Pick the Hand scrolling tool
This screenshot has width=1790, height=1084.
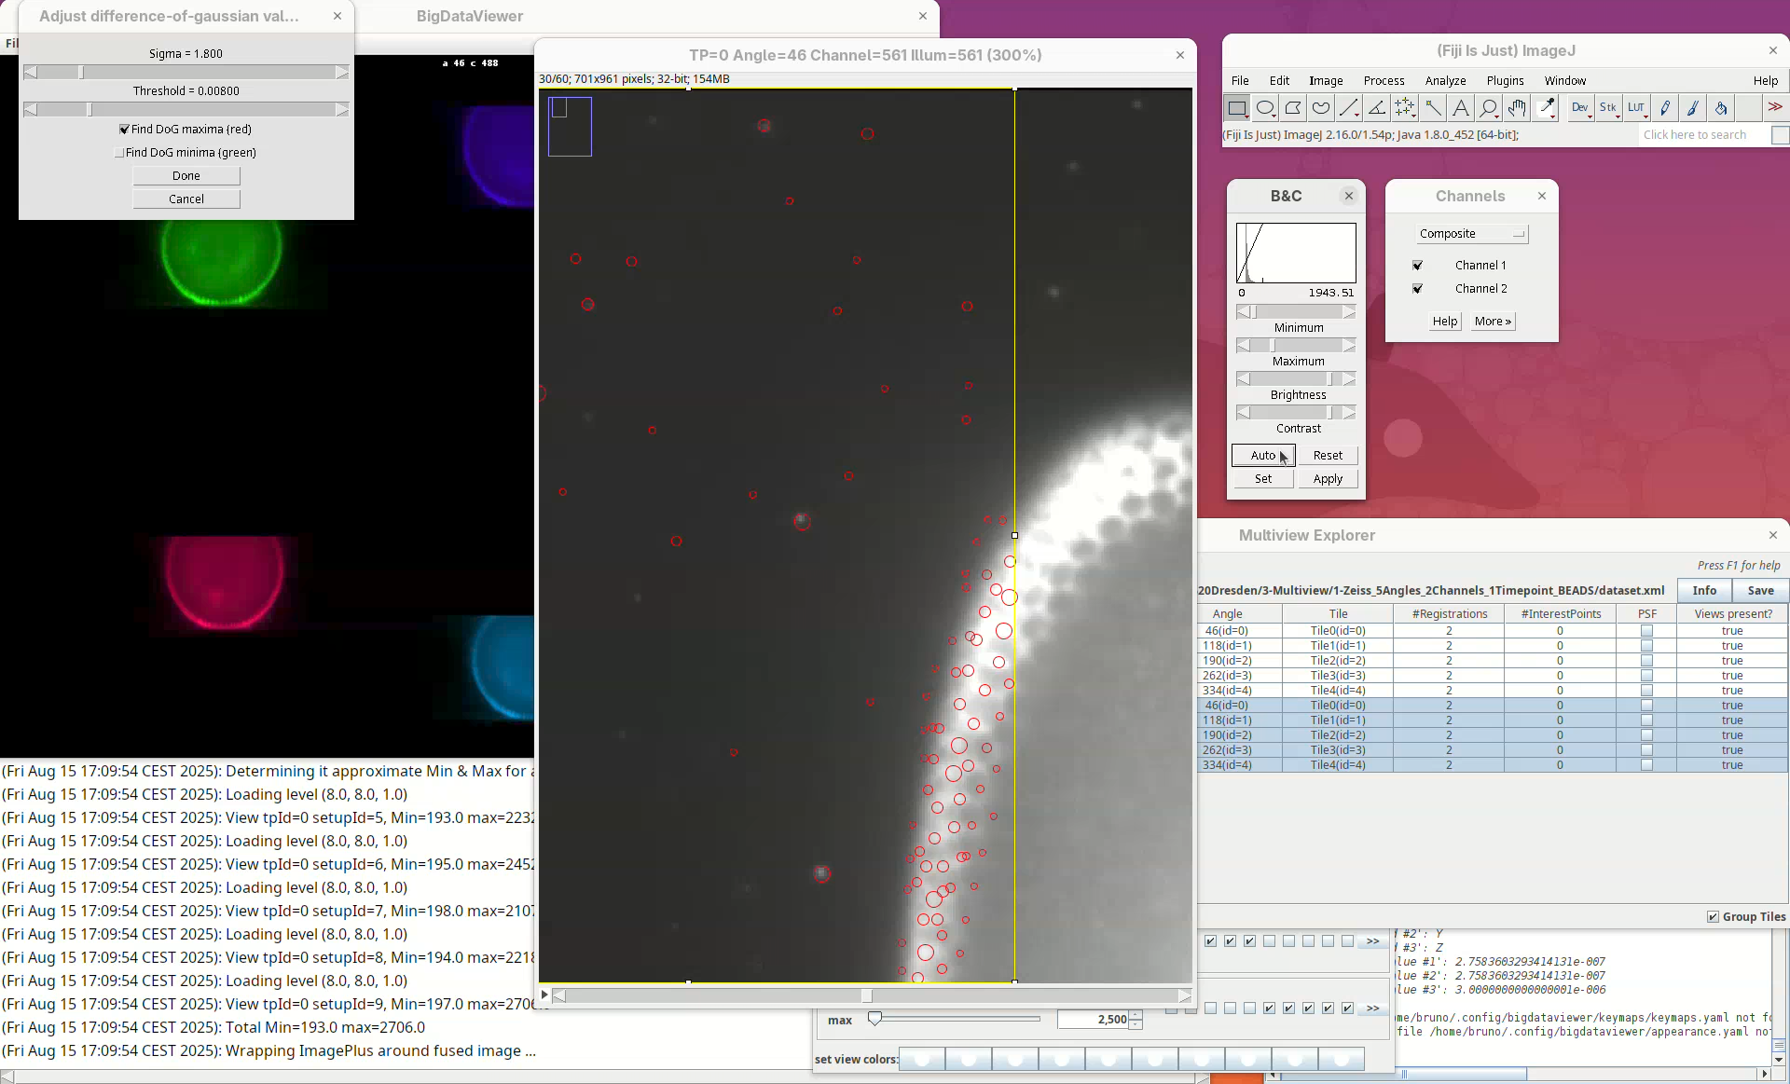[x=1517, y=108]
